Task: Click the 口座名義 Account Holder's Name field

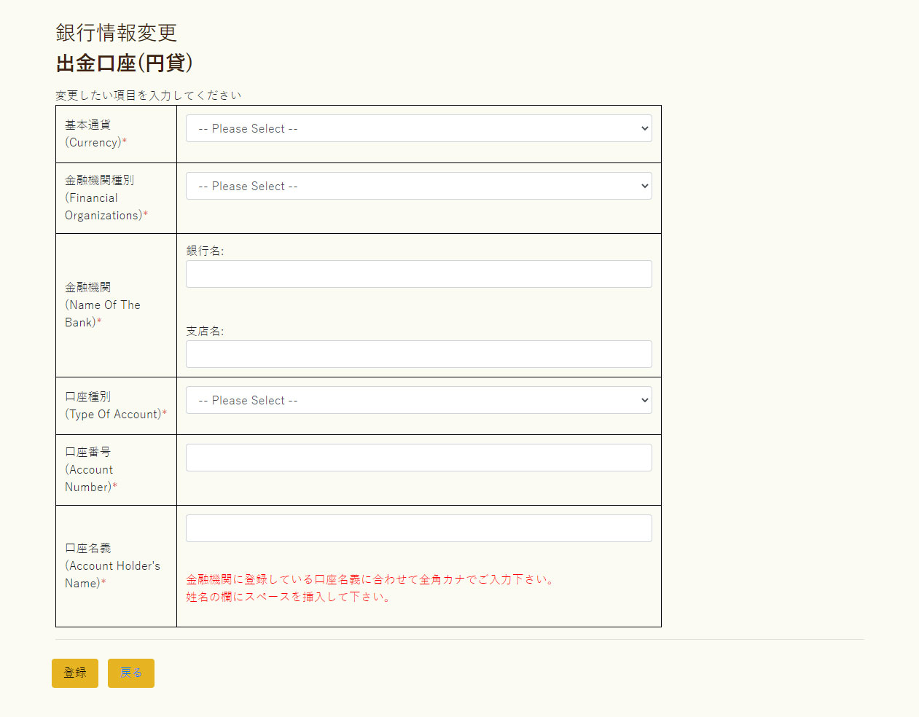Action: click(x=419, y=528)
